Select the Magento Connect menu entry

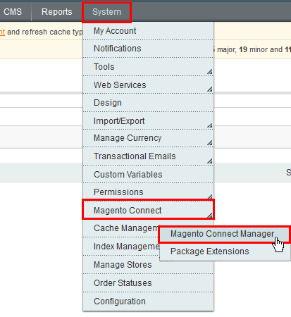[x=148, y=210]
